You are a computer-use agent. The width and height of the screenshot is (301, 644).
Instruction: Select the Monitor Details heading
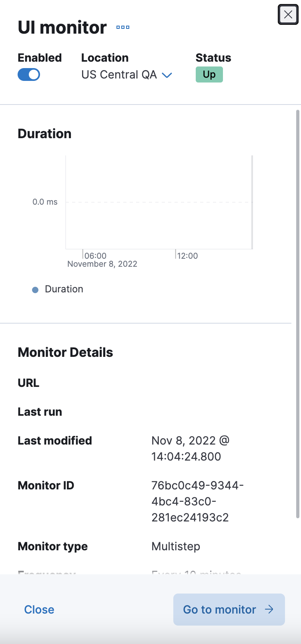click(x=65, y=352)
